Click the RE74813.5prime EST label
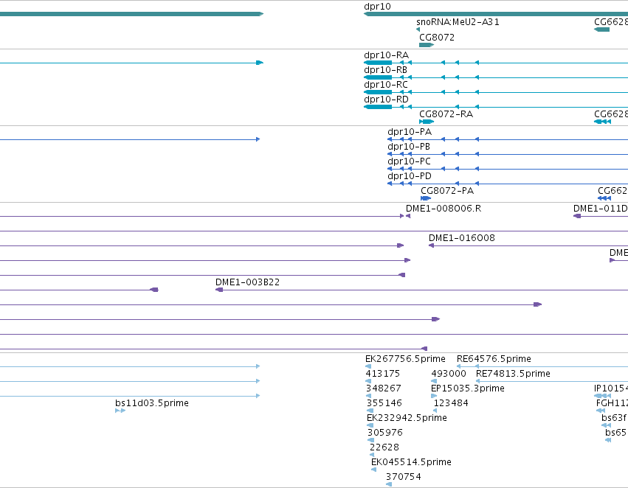 (513, 374)
